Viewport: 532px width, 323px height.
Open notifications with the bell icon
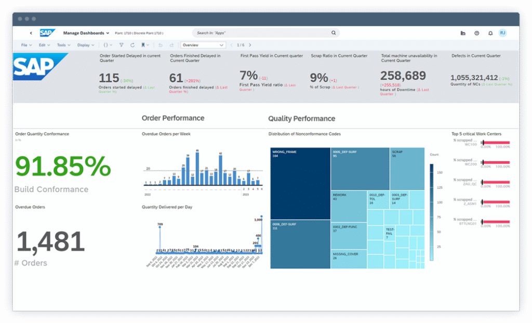(x=490, y=33)
